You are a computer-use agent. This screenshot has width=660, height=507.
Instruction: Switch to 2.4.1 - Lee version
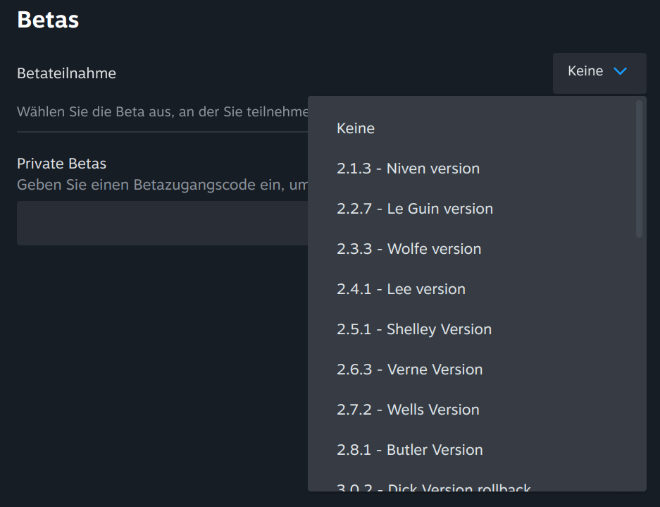coord(401,289)
